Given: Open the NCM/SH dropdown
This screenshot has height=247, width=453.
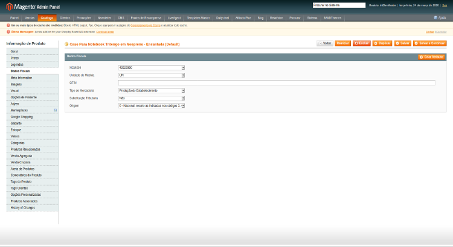Looking at the screenshot, I should click(x=152, y=67).
